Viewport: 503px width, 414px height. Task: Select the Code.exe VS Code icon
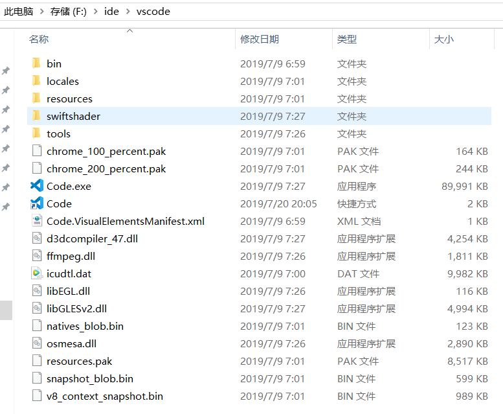[x=37, y=185]
